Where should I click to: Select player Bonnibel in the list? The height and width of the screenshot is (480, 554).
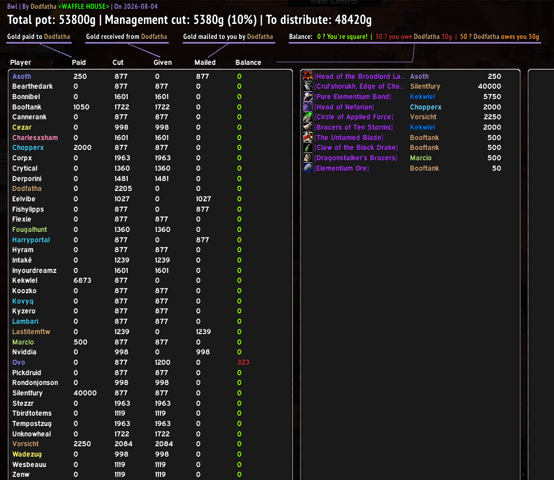(x=26, y=97)
